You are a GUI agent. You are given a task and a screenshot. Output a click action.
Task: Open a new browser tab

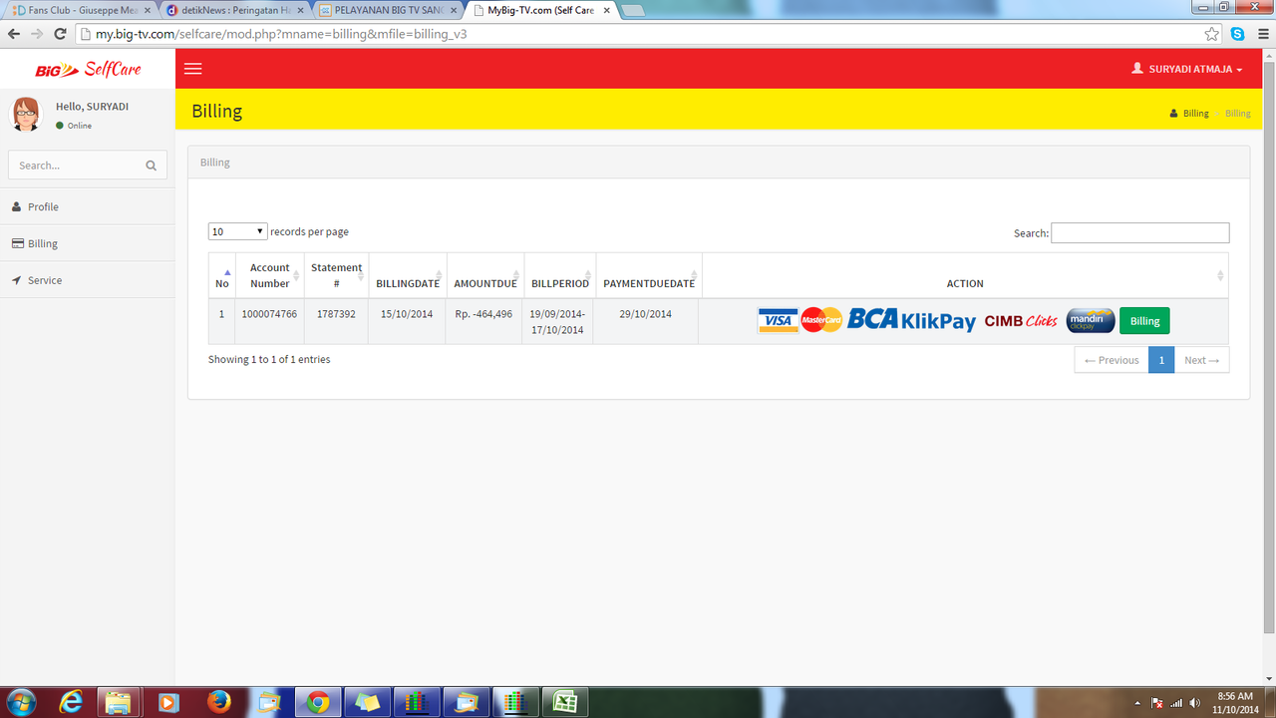click(633, 10)
